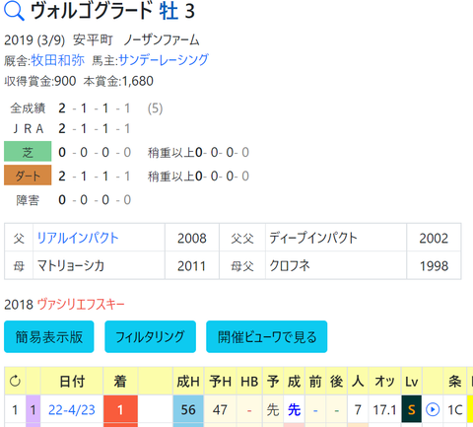
Task: Click the 収得賞金:900 text
Action: [40, 81]
